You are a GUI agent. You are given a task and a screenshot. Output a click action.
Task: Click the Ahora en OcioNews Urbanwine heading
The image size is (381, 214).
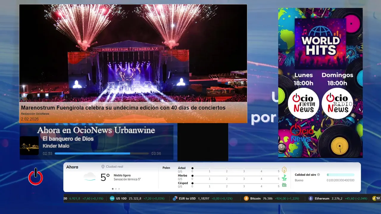click(x=96, y=130)
